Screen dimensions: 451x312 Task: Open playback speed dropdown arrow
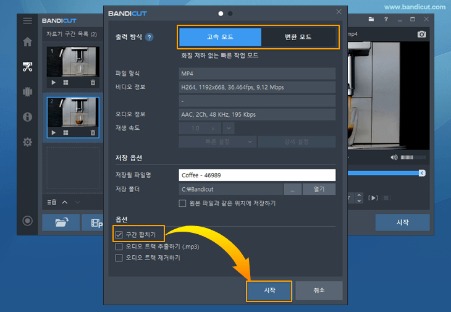pyautogui.click(x=229, y=129)
